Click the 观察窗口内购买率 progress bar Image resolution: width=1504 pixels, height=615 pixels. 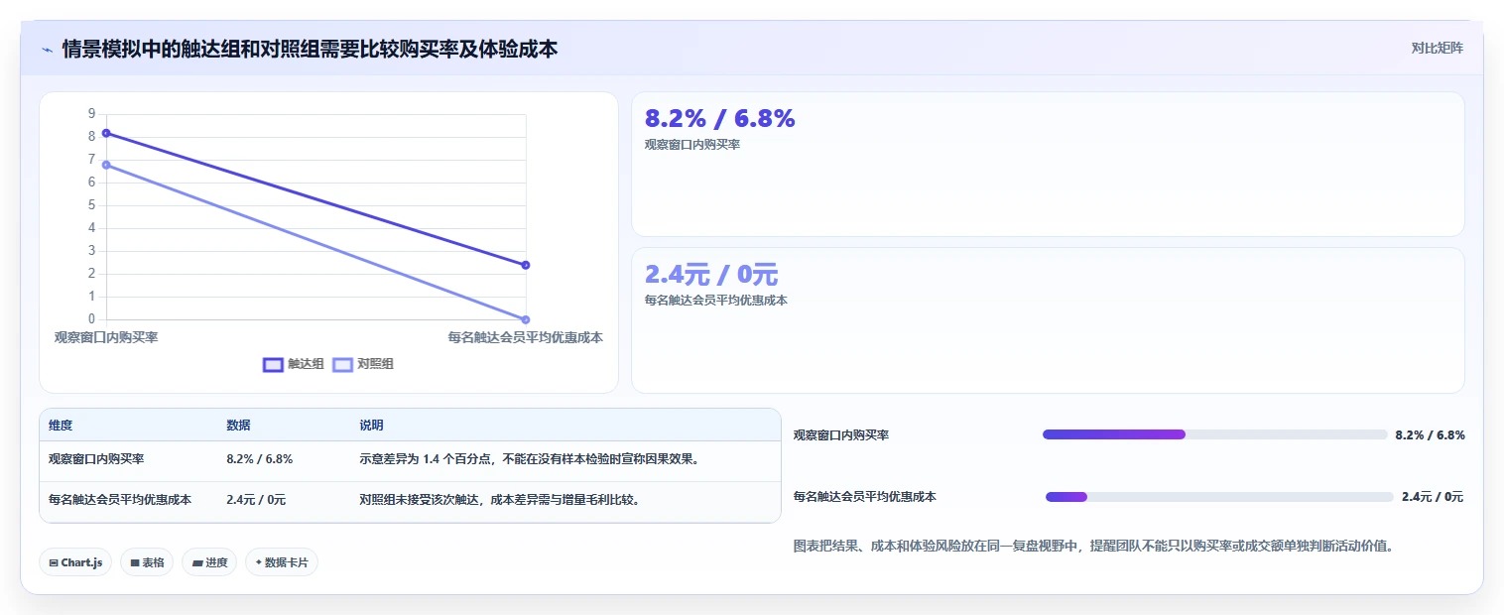click(x=1214, y=434)
